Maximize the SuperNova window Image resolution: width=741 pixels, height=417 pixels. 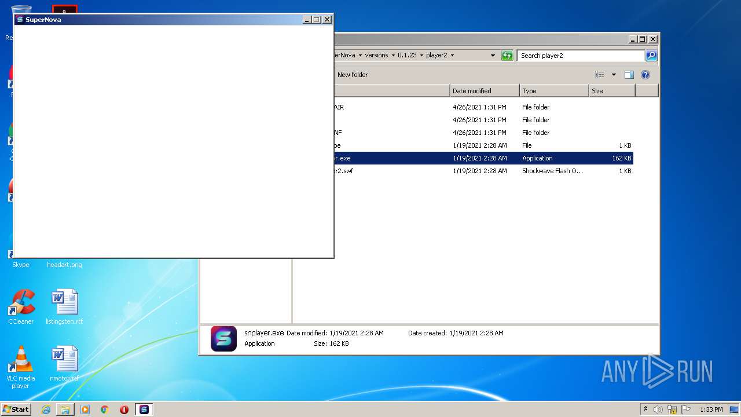(x=316, y=20)
